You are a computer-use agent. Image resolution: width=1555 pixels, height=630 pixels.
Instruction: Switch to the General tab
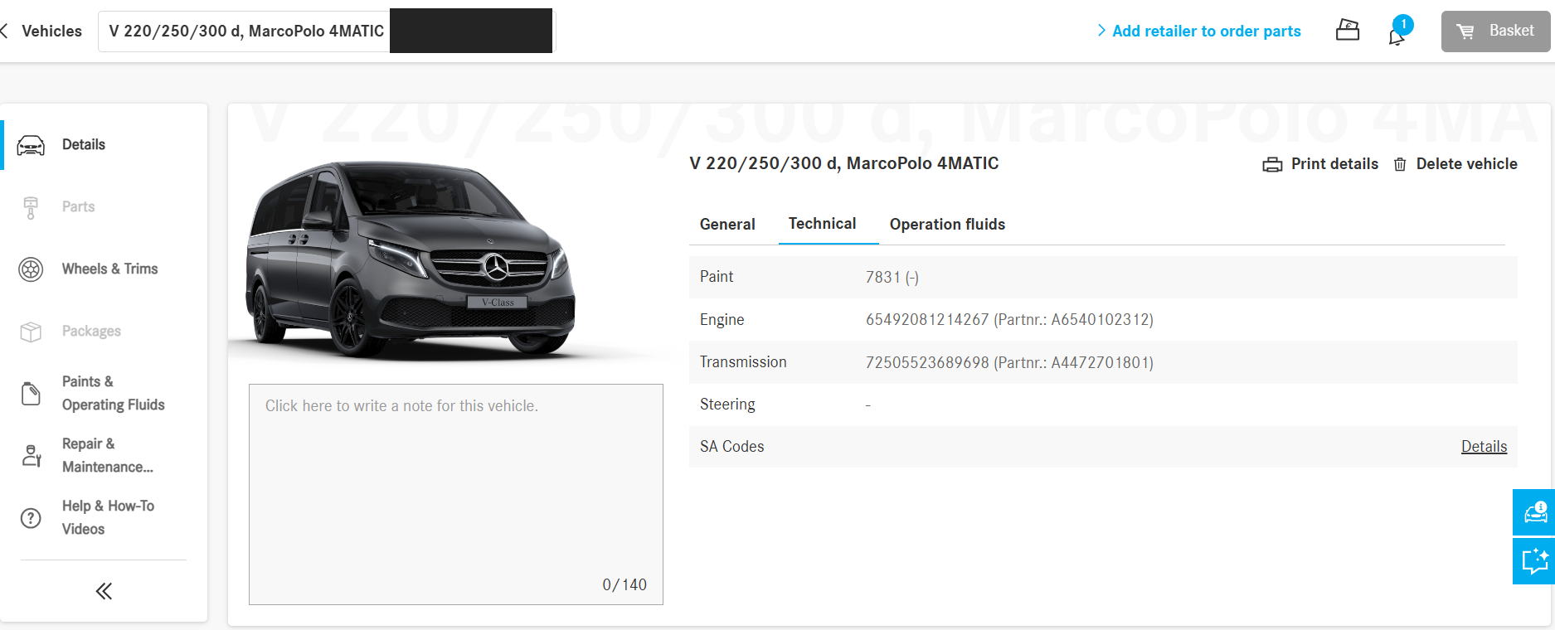pyautogui.click(x=727, y=224)
